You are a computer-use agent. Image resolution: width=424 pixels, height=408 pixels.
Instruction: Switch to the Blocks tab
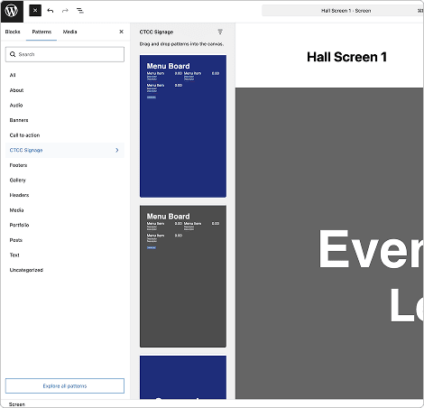[13, 32]
